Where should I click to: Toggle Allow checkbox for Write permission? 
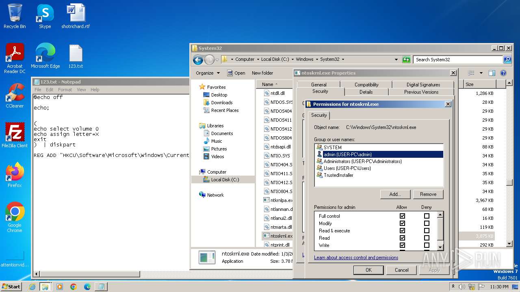[x=402, y=245]
